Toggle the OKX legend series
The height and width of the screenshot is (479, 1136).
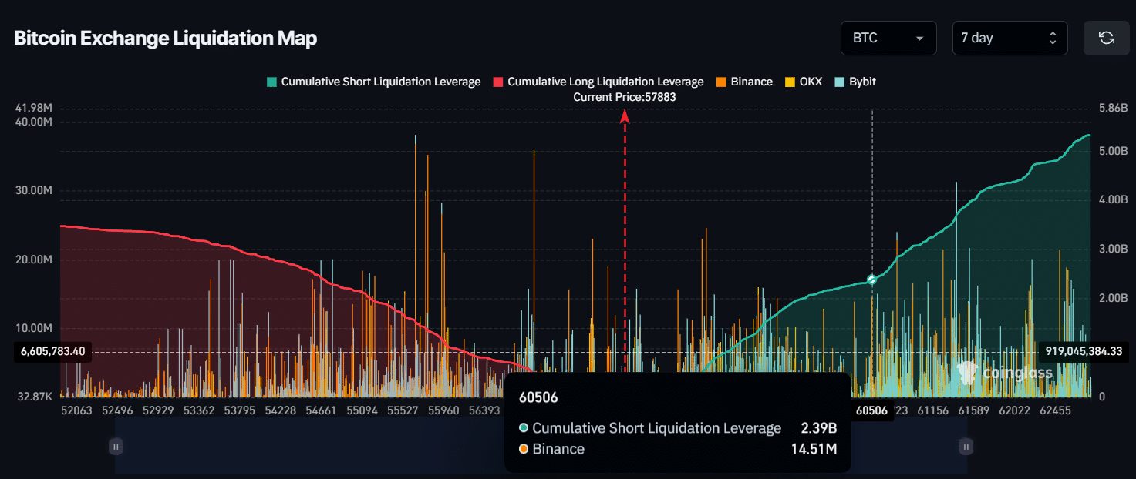pos(804,82)
